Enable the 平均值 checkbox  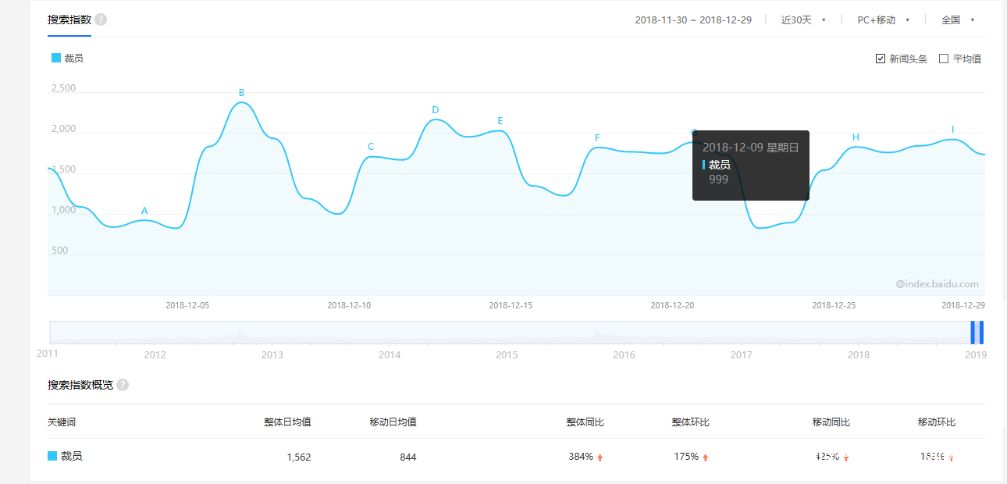click(x=944, y=59)
